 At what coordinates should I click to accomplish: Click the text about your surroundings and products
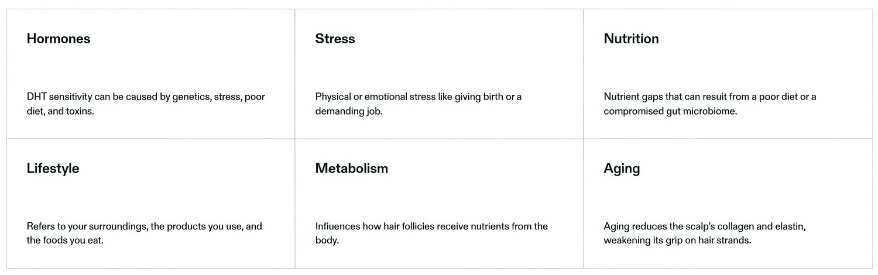coord(144,233)
